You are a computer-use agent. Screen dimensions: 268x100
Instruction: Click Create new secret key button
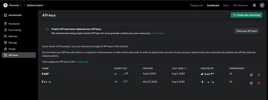click(x=247, y=15)
